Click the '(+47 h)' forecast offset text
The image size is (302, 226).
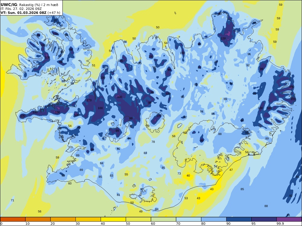click(54, 13)
